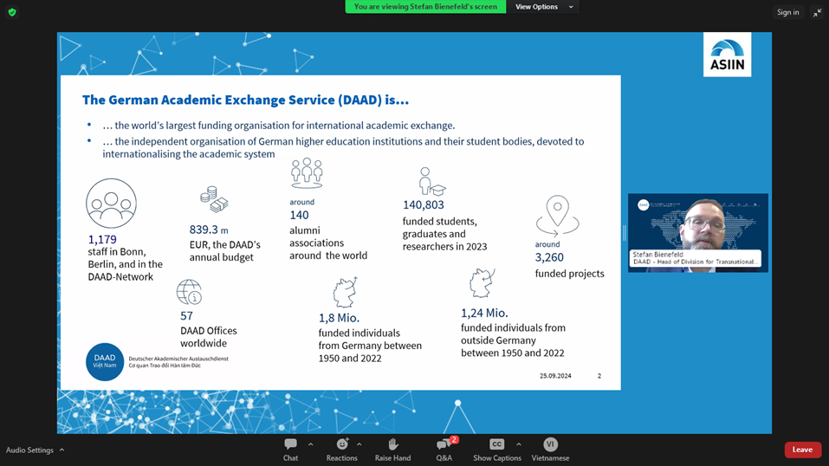
Task: Click the location pin funded projects icon
Action: (557, 216)
